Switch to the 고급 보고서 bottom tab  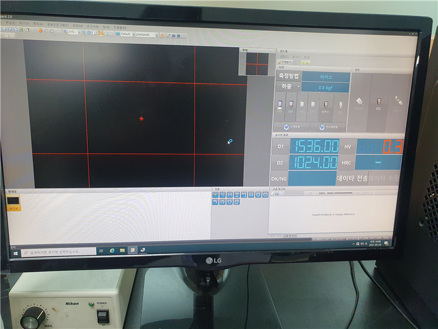tap(290, 236)
